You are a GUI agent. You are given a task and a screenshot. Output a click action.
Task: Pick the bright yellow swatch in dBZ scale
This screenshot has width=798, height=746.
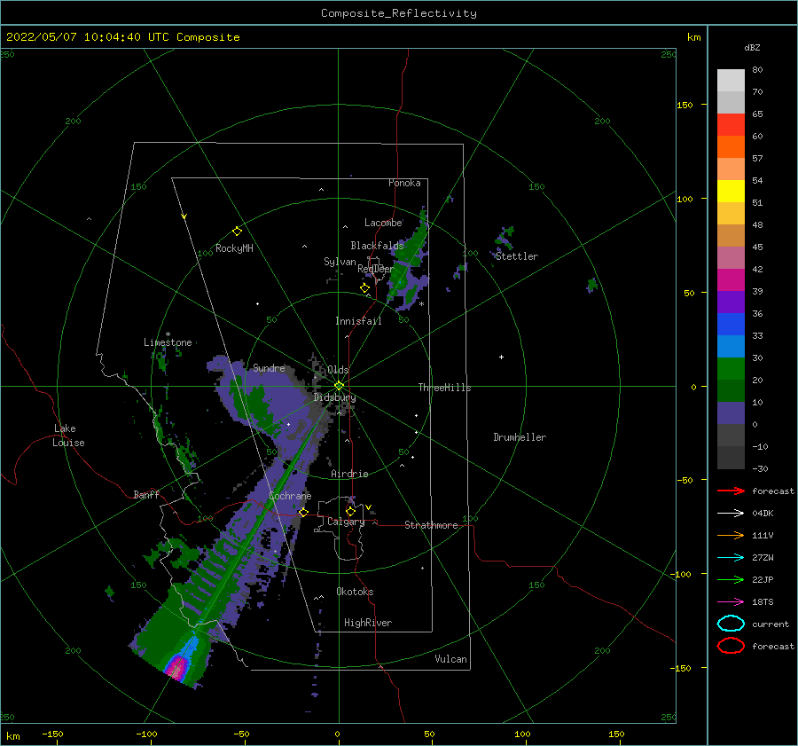point(731,191)
